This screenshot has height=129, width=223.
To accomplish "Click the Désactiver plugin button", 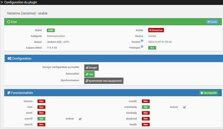I will [x=156, y=30].
